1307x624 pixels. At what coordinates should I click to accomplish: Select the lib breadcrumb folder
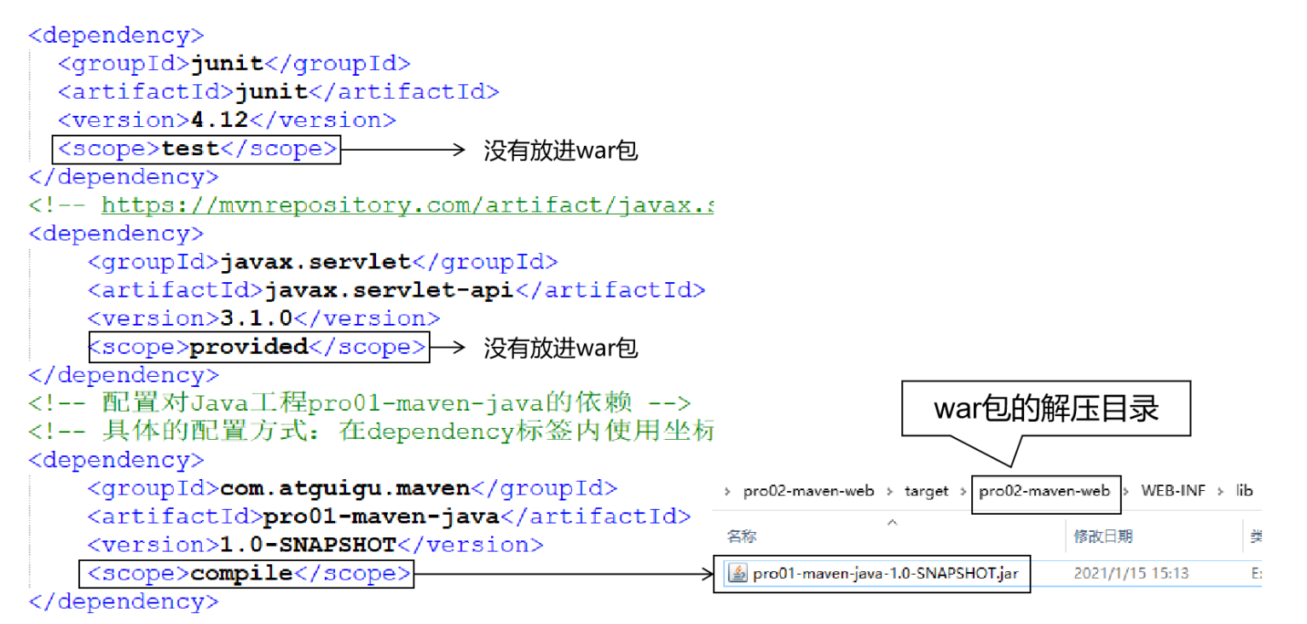click(x=1244, y=491)
